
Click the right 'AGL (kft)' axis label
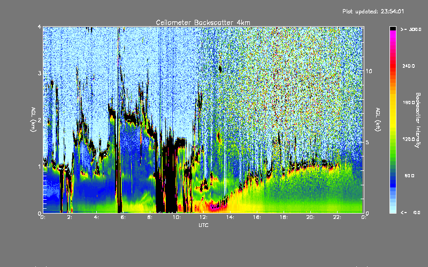(378, 120)
